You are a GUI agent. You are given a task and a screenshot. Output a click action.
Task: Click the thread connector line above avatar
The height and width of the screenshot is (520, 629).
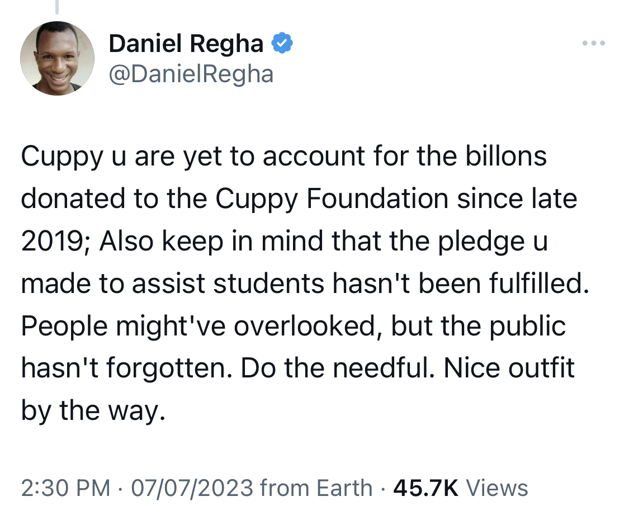click(x=57, y=6)
